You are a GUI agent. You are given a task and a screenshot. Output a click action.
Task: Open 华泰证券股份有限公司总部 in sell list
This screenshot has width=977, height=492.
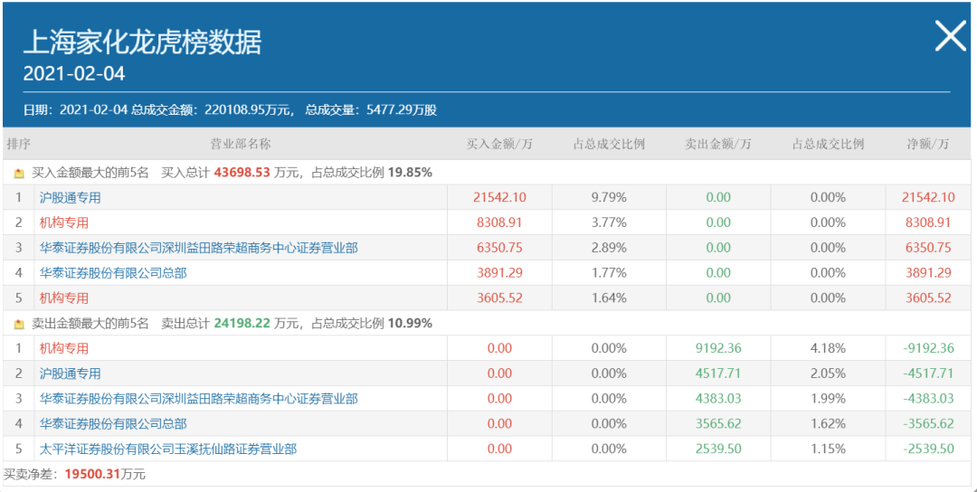point(113,424)
